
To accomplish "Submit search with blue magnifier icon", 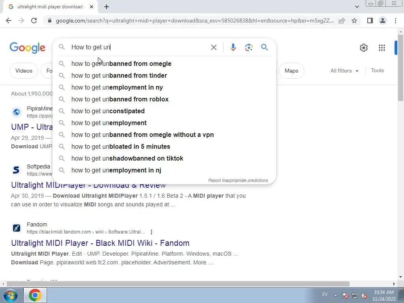I will (264, 47).
